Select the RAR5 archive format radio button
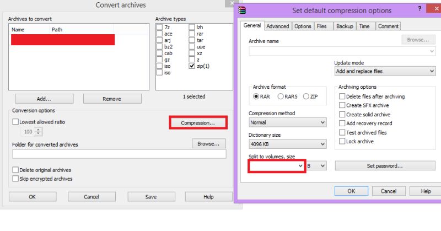 point(281,96)
